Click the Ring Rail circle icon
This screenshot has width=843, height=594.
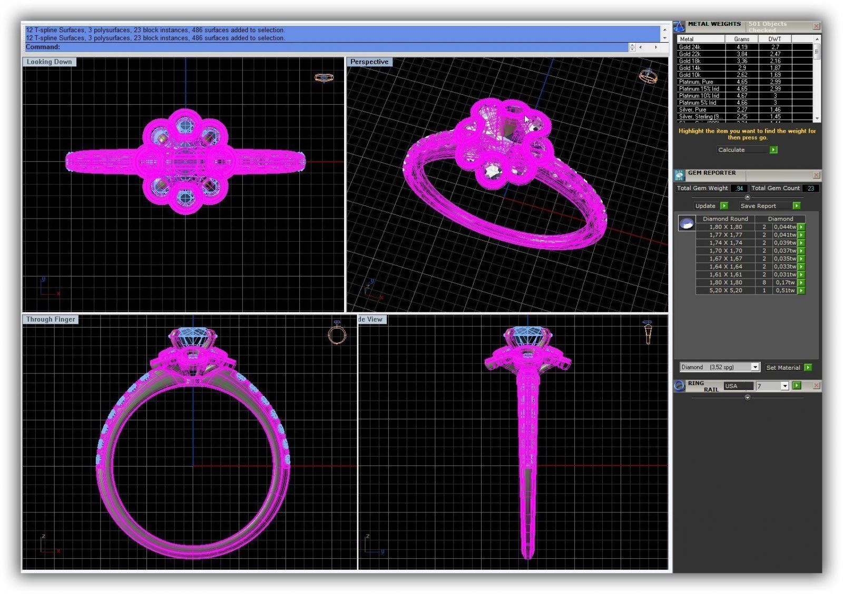[679, 386]
